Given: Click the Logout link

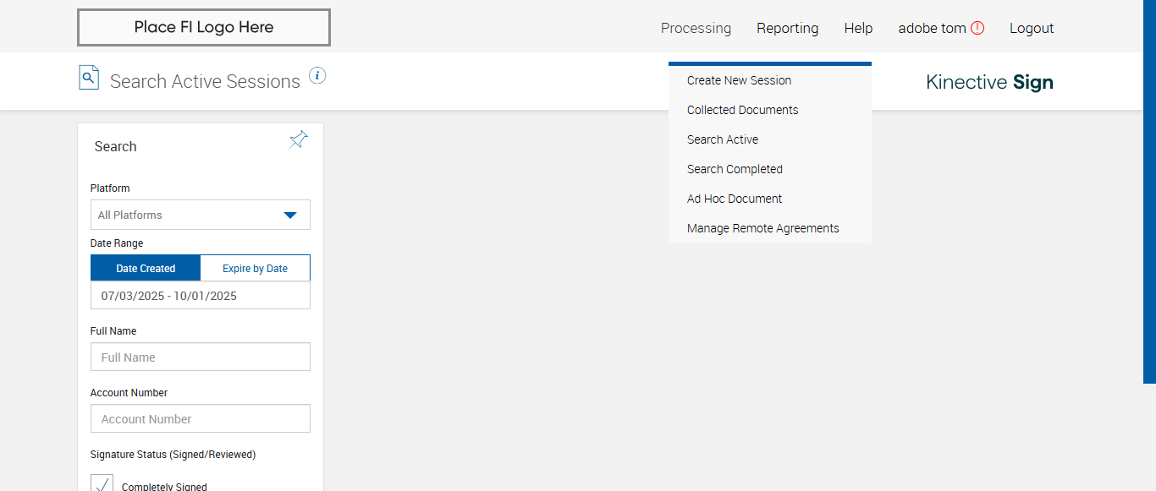Looking at the screenshot, I should click(x=1032, y=29).
